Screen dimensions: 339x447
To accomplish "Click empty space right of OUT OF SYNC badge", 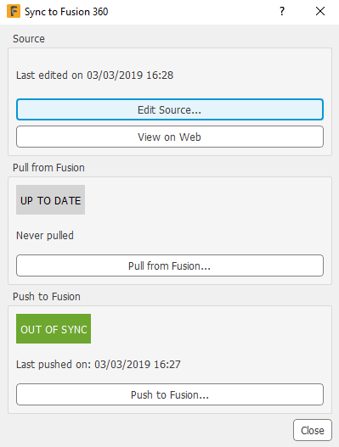I will 208,329.
